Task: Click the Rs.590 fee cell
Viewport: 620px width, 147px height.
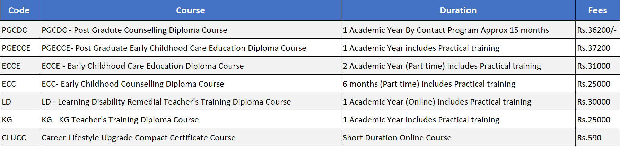Action: [589, 138]
